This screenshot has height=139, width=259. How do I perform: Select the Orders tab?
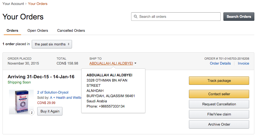pos(12,31)
